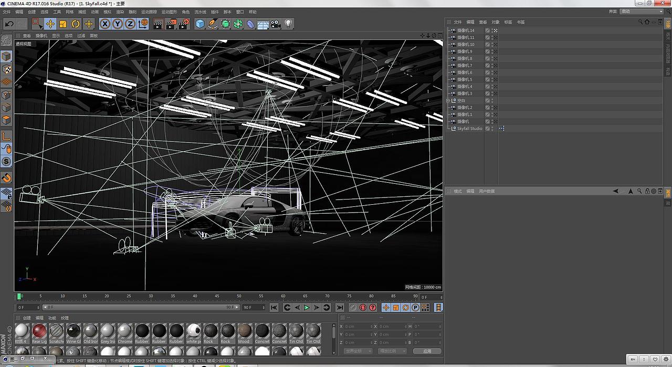Select the Rear Light red material
This screenshot has width=672, height=367.
[x=39, y=333]
